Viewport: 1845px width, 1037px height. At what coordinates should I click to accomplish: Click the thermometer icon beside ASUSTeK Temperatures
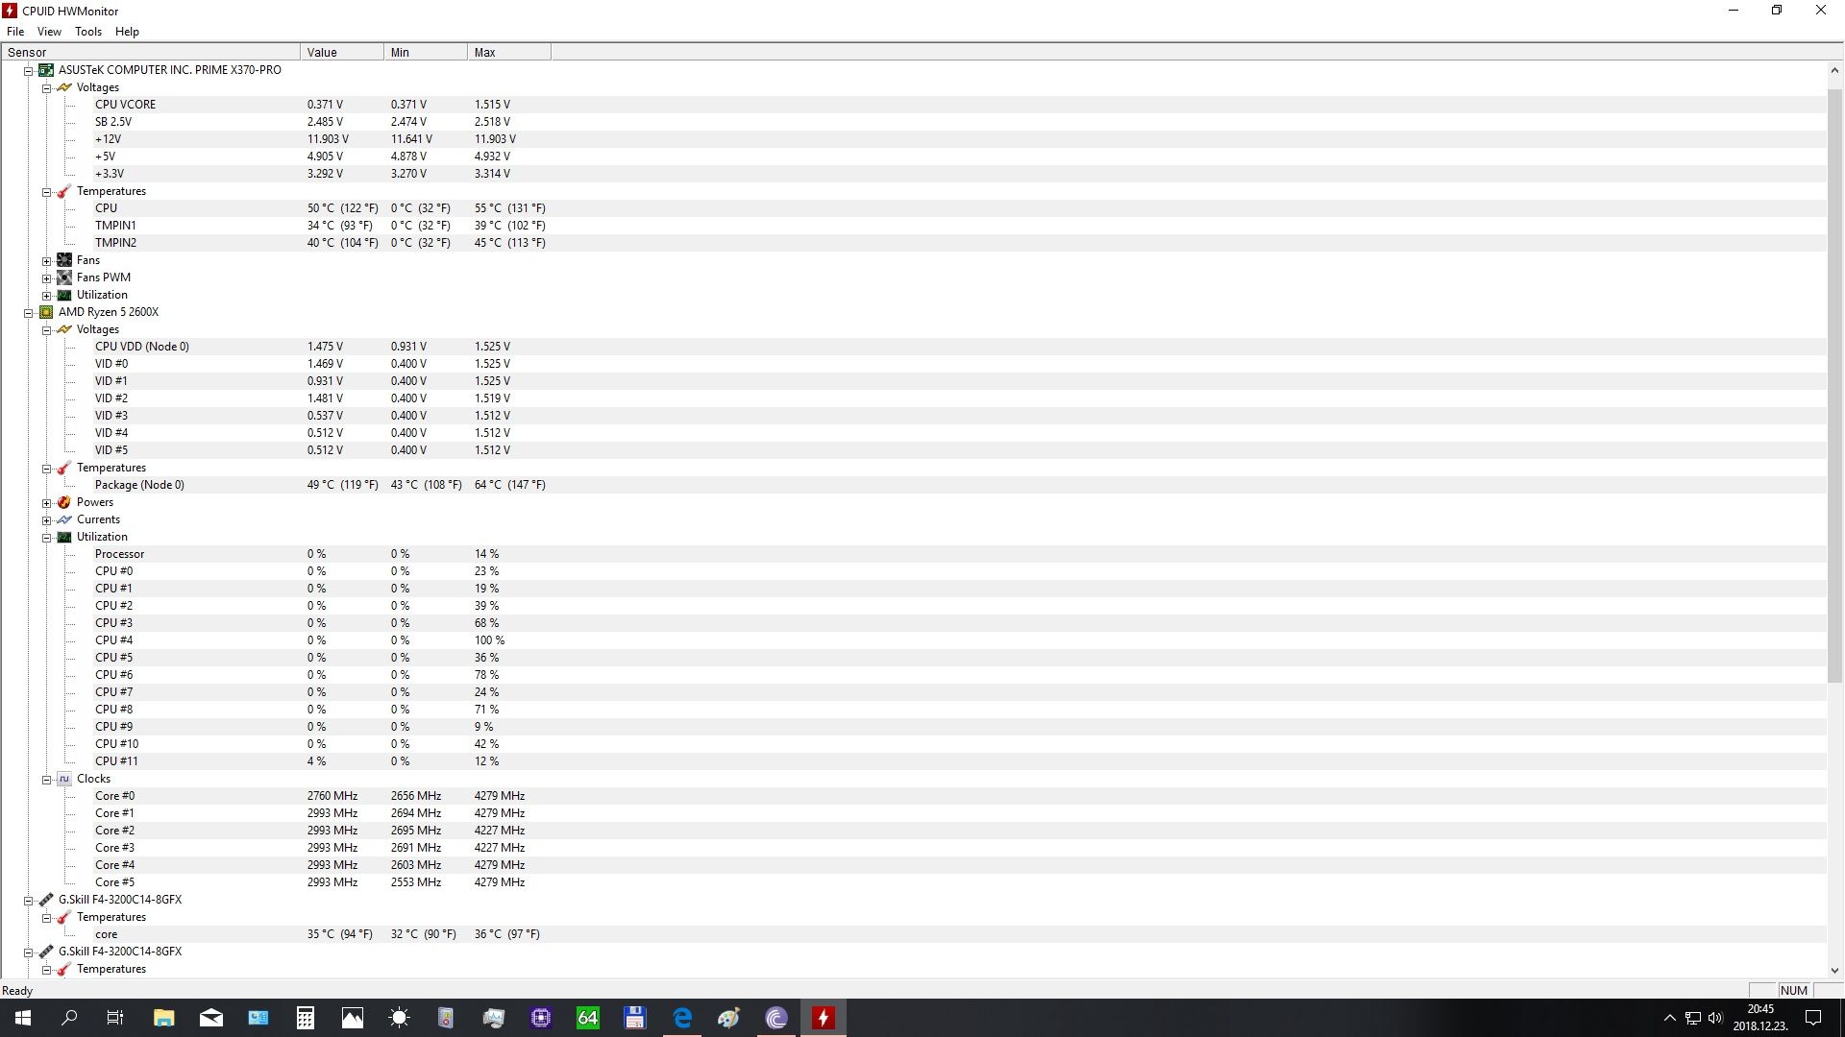click(x=64, y=191)
